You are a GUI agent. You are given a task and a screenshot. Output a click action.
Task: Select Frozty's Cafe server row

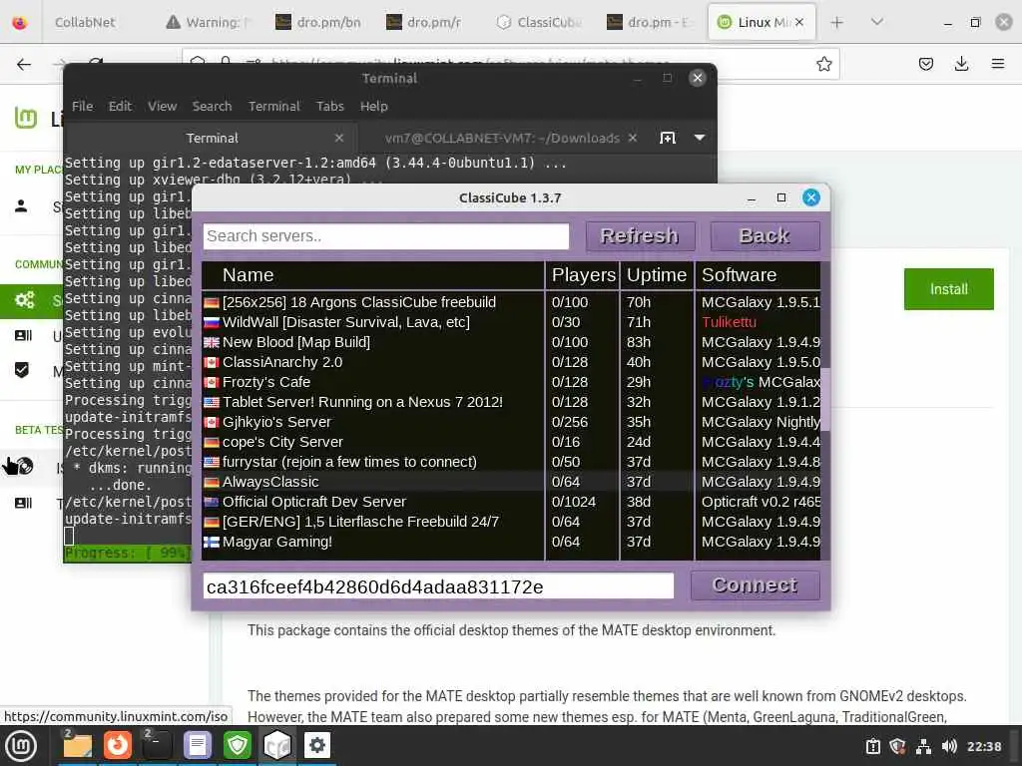click(511, 382)
